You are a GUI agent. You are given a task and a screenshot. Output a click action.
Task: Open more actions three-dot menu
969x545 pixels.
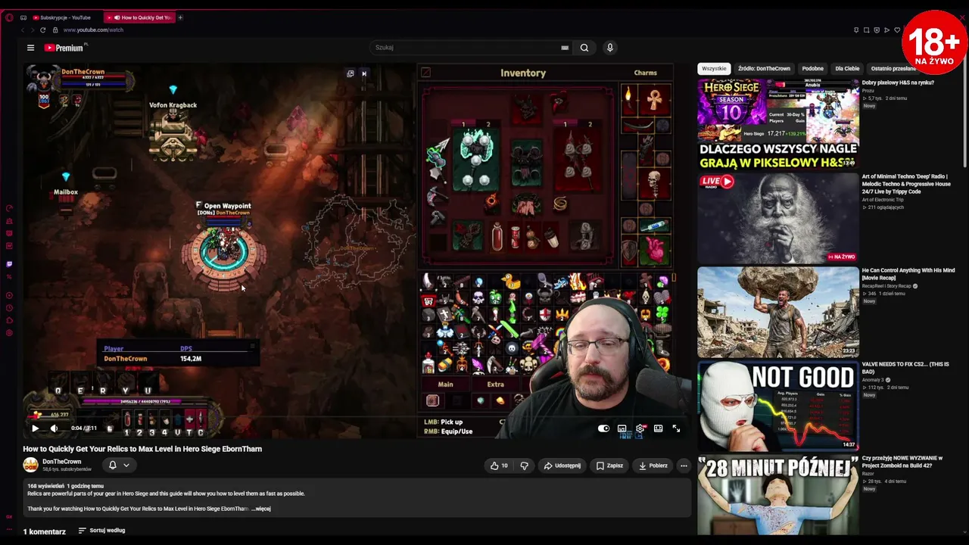[x=684, y=466]
